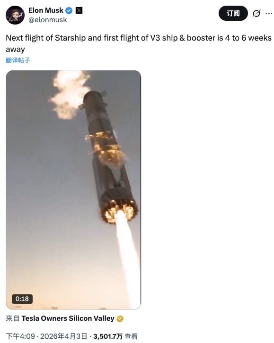Open Tesla Owners Silicon Valley source link

tap(68, 318)
